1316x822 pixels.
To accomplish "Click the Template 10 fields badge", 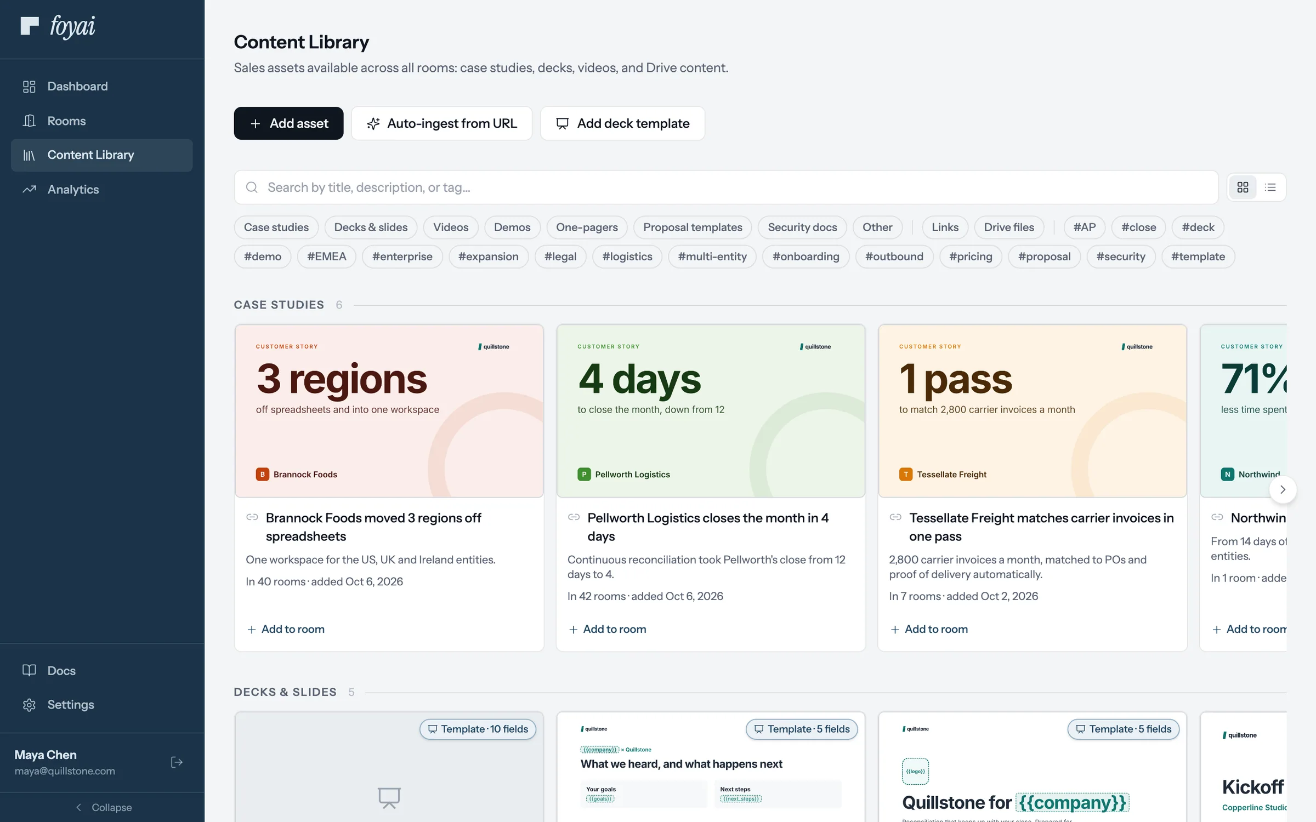I will (x=478, y=729).
